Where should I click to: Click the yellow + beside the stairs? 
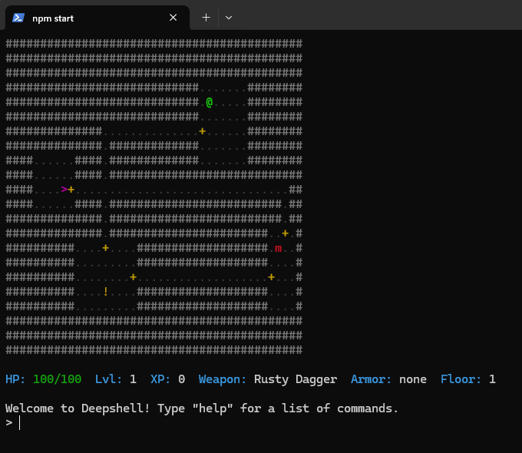(x=71, y=190)
